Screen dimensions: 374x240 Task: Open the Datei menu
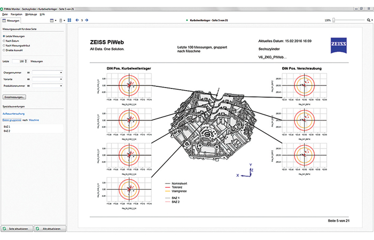[5, 14]
